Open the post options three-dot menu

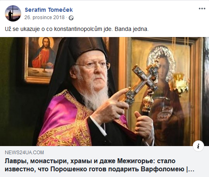tap(202, 9)
